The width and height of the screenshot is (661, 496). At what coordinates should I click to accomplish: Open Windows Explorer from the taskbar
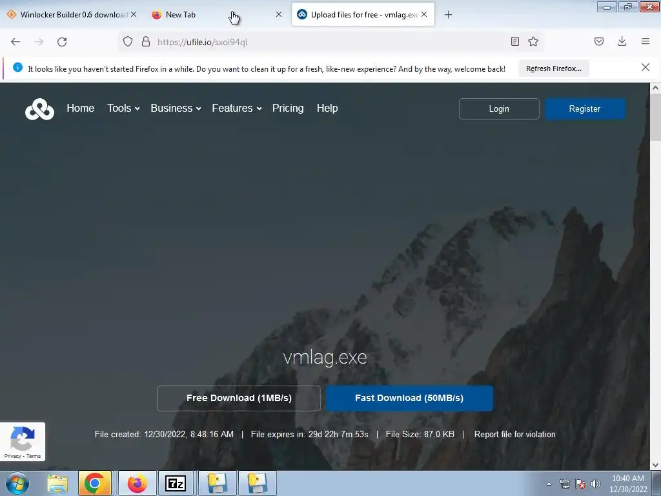57,483
